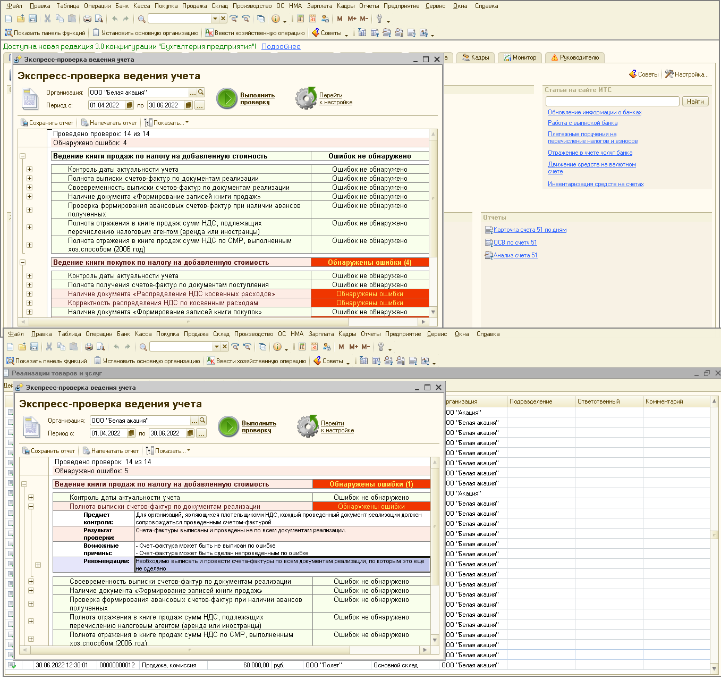Open Склад menu in upper window menu bar

(219, 6)
